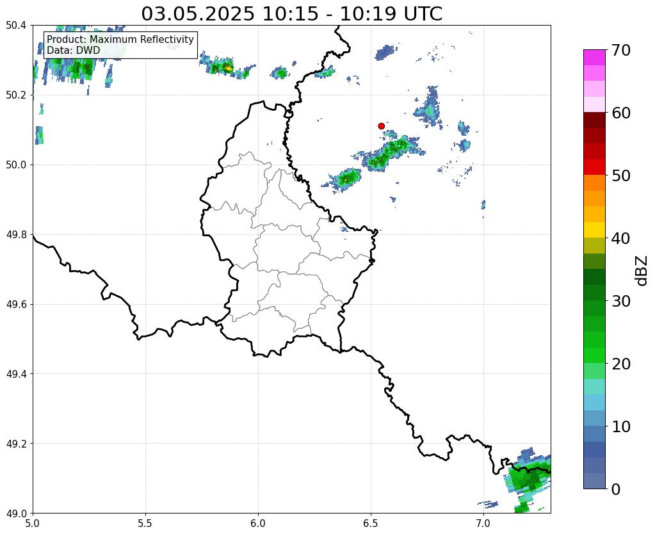Viewport: 655px width, 534px height.
Task: Click the 5.0 longitude tick label
Action: click(33, 523)
